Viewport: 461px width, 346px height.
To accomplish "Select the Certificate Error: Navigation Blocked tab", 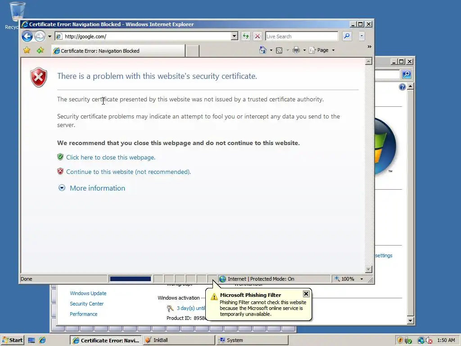I will (x=118, y=51).
